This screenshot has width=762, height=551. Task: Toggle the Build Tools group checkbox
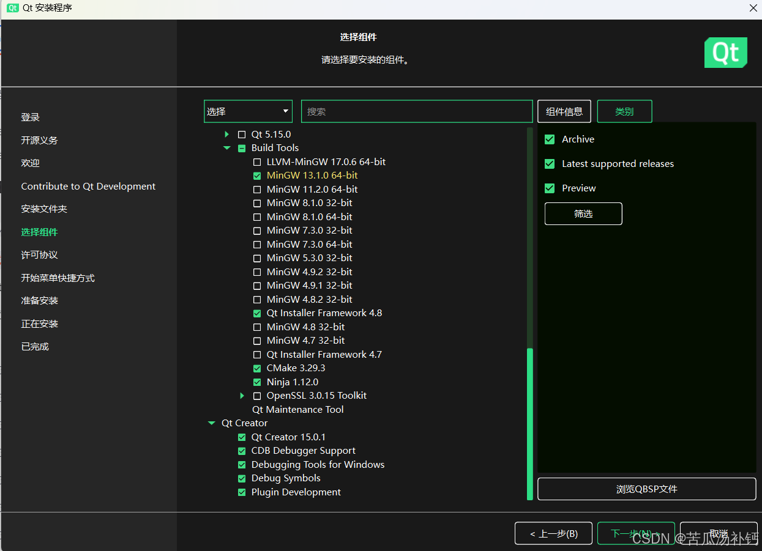(x=242, y=148)
